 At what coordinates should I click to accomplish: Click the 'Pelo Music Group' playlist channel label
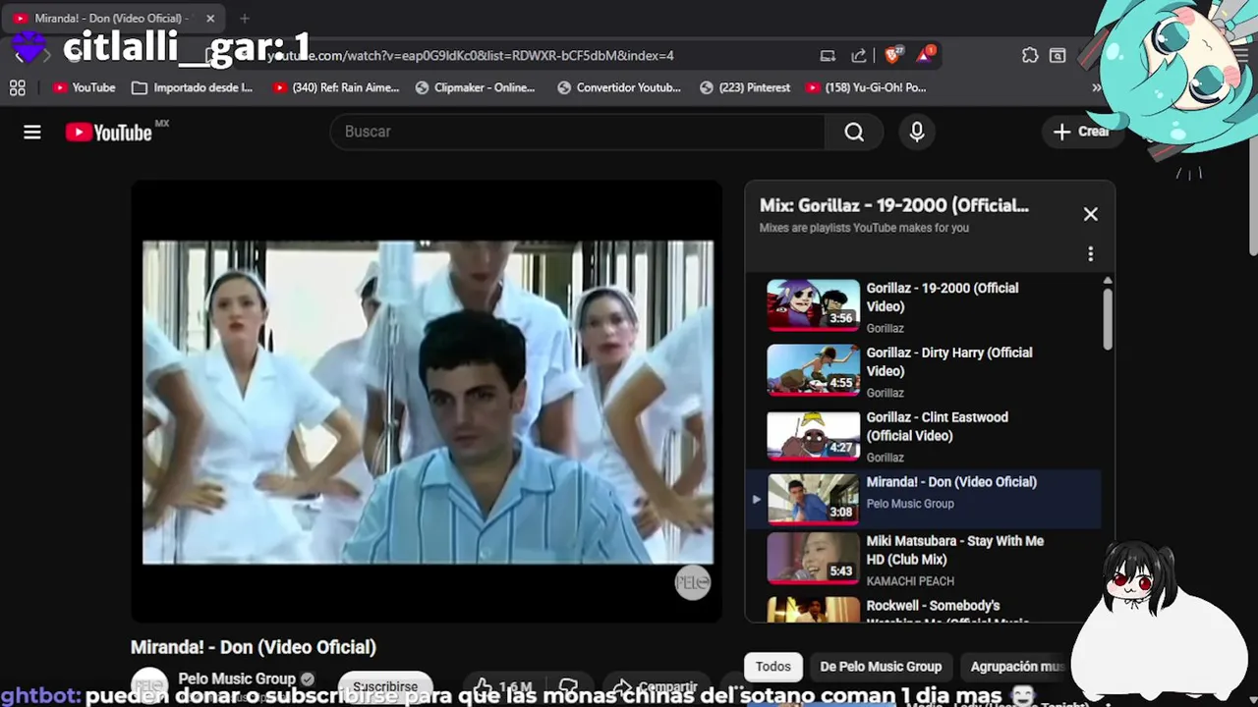click(909, 504)
